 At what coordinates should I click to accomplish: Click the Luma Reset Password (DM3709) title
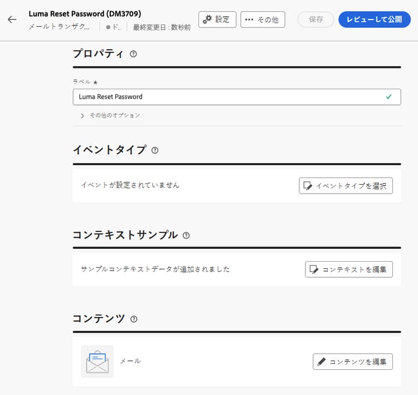pyautogui.click(x=85, y=13)
